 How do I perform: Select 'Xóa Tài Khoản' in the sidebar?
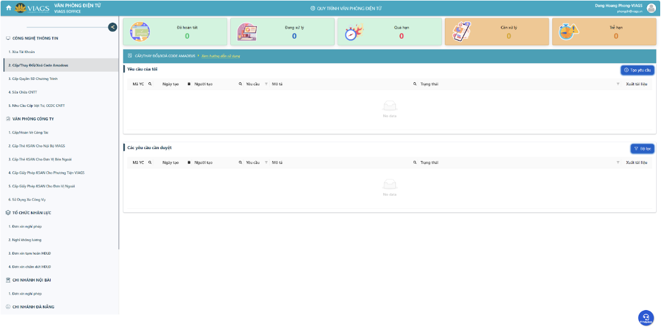click(x=21, y=52)
